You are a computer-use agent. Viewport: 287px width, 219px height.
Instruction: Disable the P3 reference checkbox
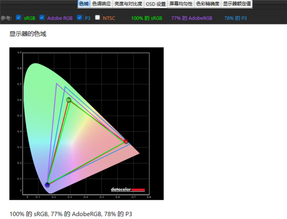pos(79,18)
